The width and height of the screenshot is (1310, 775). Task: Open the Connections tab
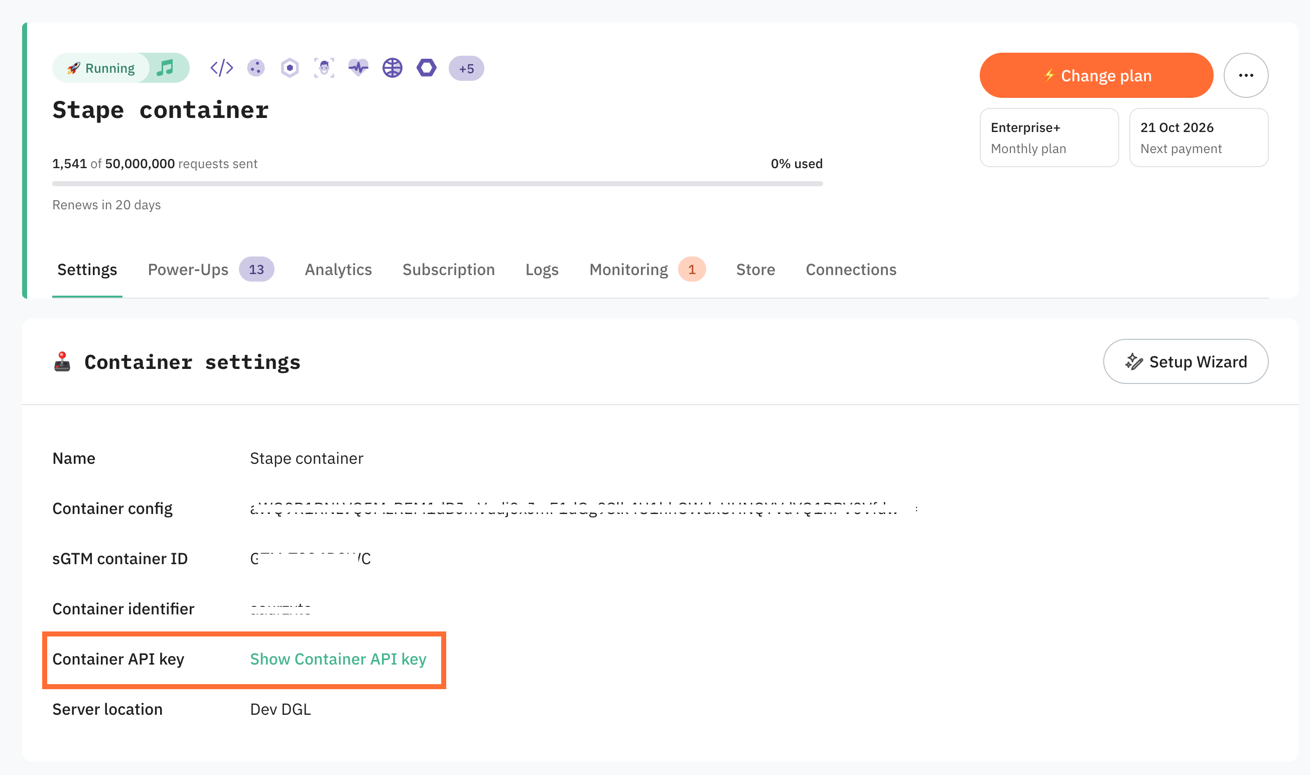pyautogui.click(x=851, y=270)
